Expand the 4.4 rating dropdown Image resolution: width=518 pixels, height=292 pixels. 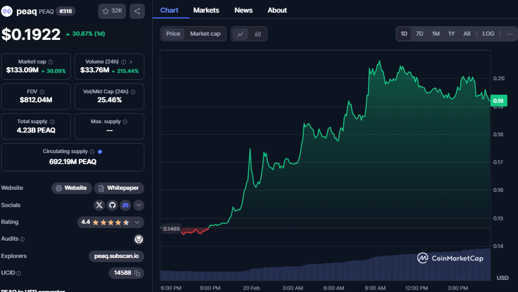(137, 222)
